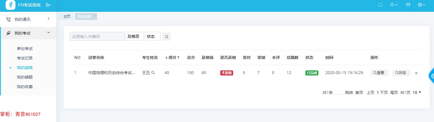Open the page size 10 dropdown

(x=417, y=93)
